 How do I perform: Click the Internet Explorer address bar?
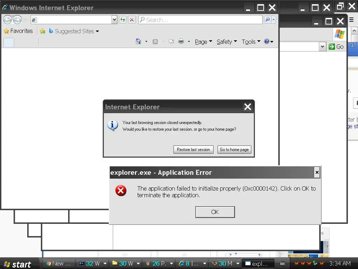pos(71,20)
